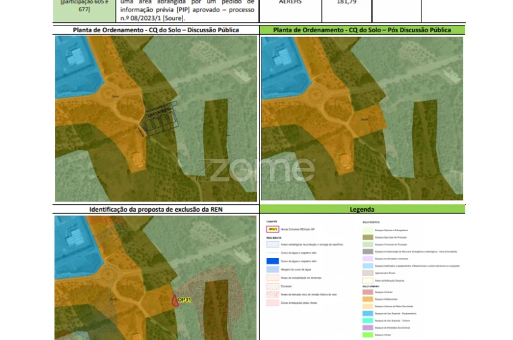Screen dimensions: 513x340
Task: Click the Pós Discussão Pública map thumbnail
Action: [362, 118]
